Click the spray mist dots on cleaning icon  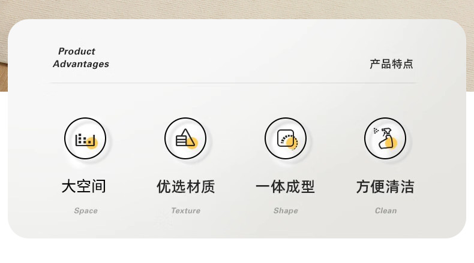coord(376,131)
